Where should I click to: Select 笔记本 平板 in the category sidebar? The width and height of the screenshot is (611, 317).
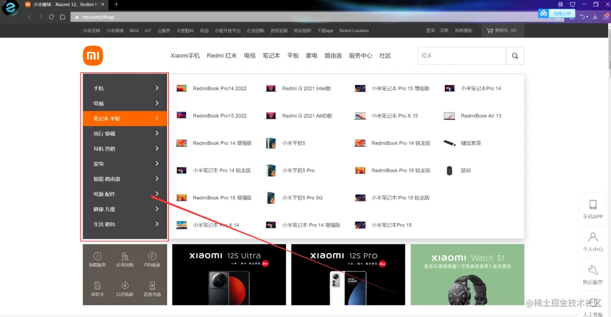coord(125,119)
